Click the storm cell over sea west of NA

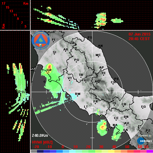tap(102, 128)
